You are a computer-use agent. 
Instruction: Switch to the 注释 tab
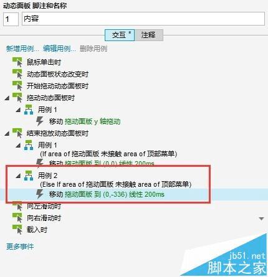[x=148, y=35]
